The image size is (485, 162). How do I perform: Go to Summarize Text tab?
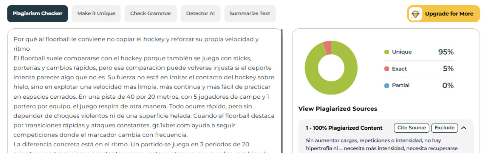(x=250, y=14)
